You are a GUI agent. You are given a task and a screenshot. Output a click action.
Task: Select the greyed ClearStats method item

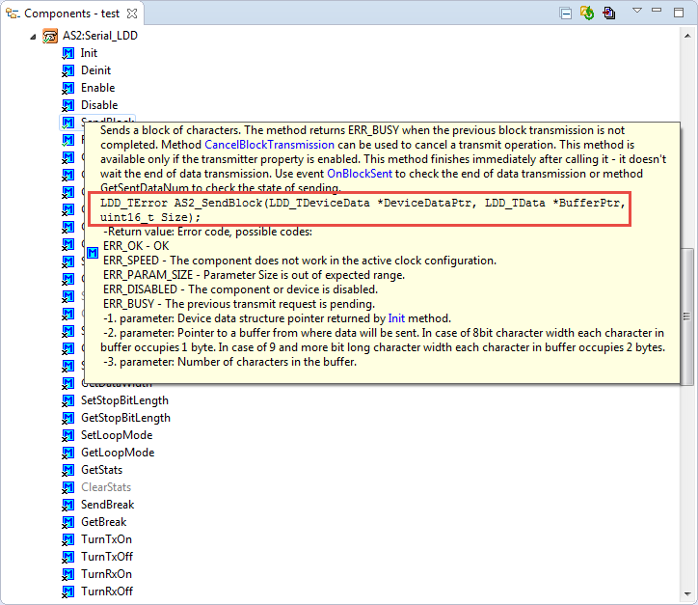tap(106, 487)
